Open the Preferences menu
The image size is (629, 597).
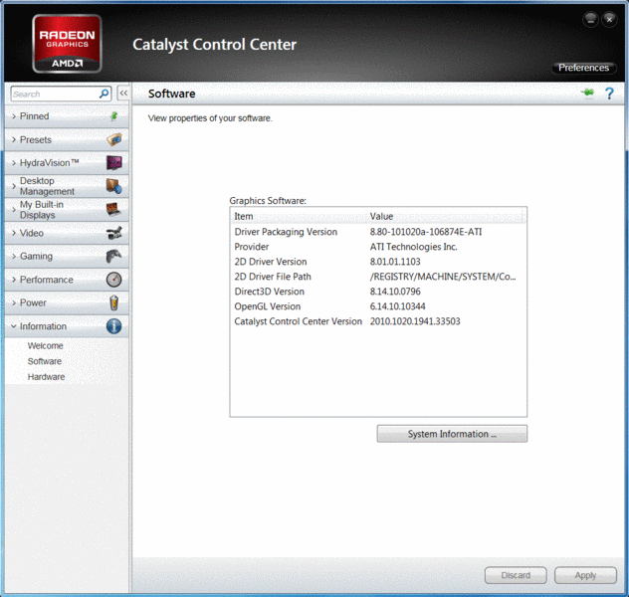(x=583, y=68)
